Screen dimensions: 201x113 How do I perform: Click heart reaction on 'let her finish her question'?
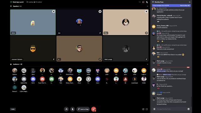(x=159, y=89)
